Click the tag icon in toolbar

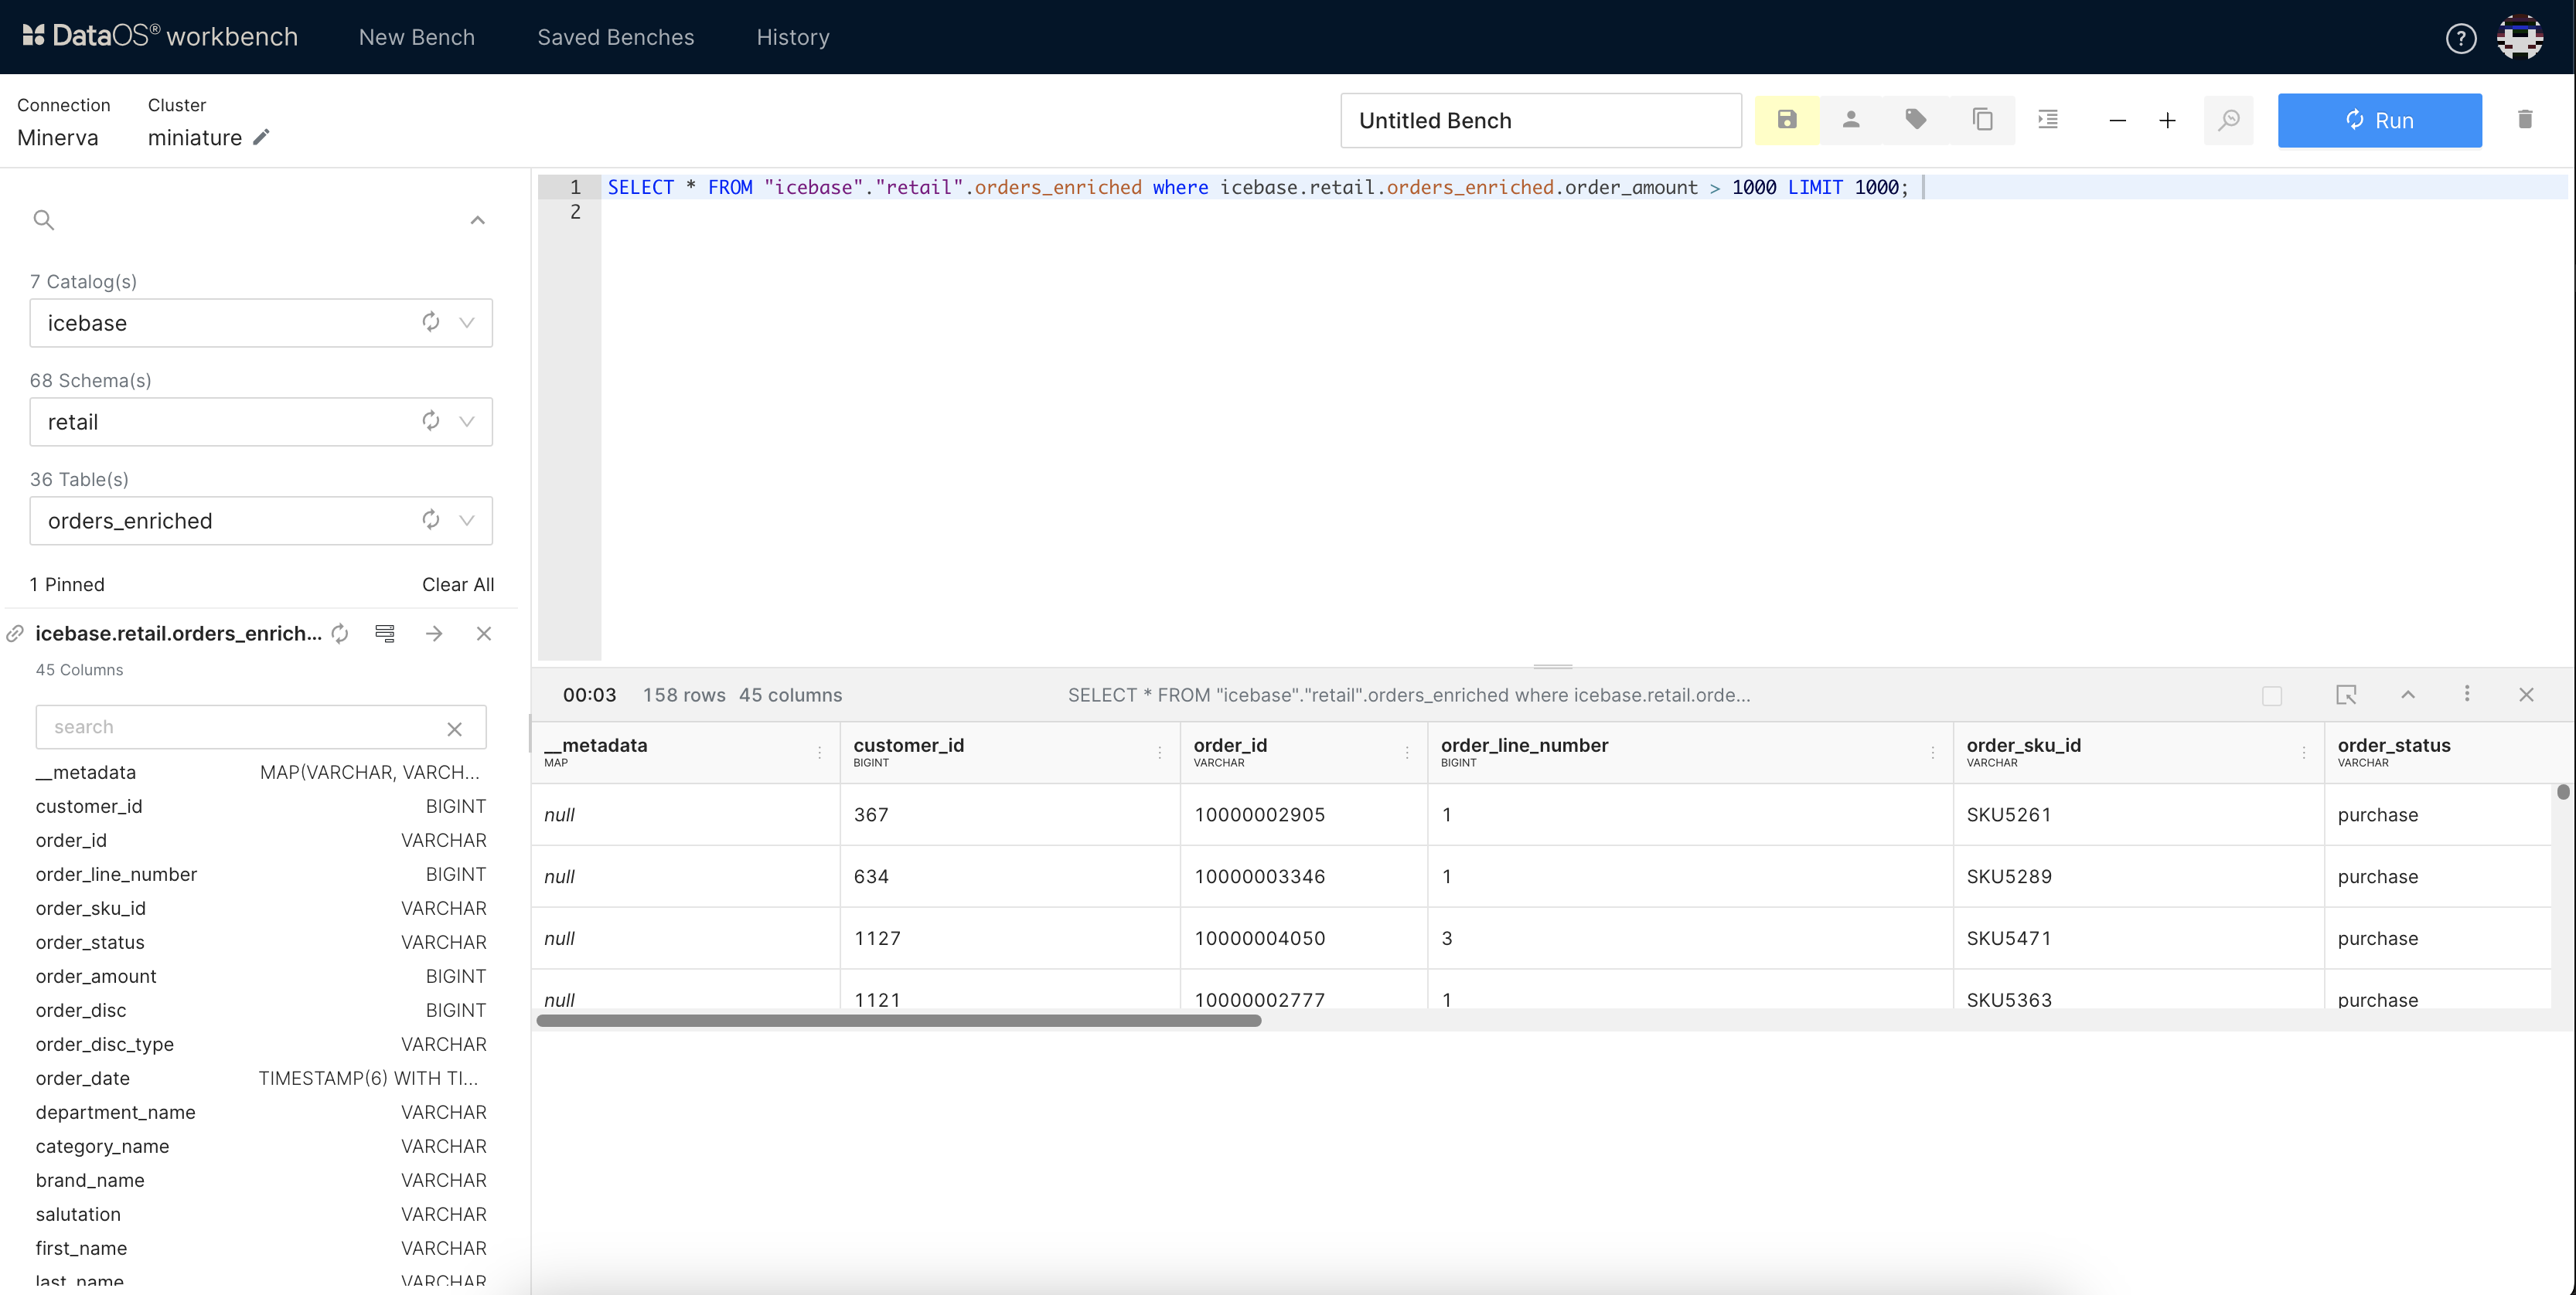(1916, 120)
